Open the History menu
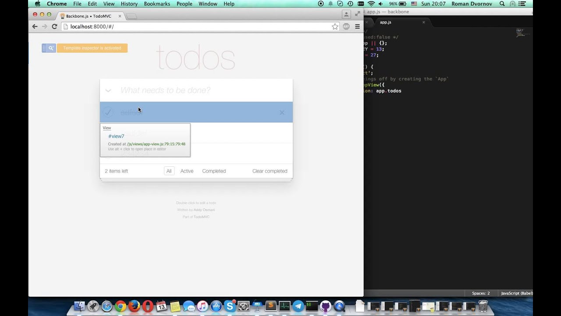 point(129,4)
